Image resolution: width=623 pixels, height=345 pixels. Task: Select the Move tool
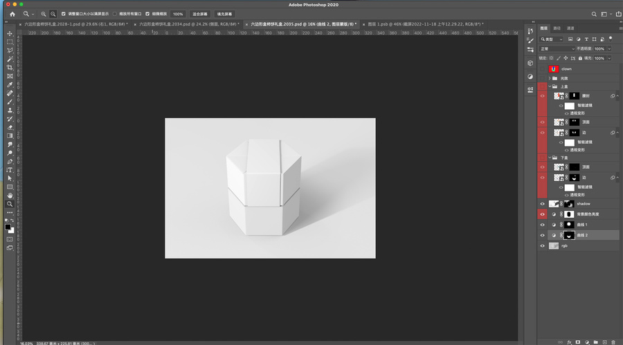[x=10, y=33]
